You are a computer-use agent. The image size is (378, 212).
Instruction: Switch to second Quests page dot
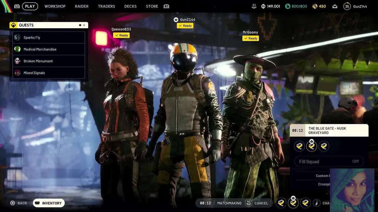coord(84,25)
